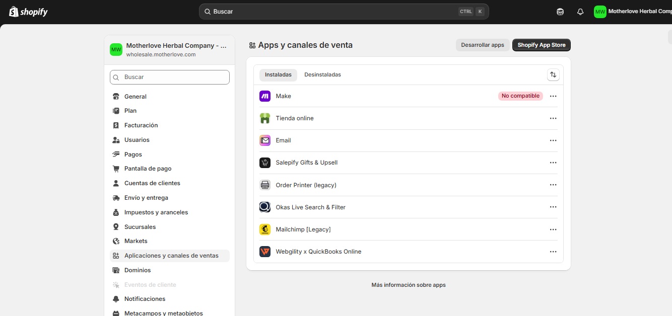Click the Impuestos y aranceles icon

point(116,212)
